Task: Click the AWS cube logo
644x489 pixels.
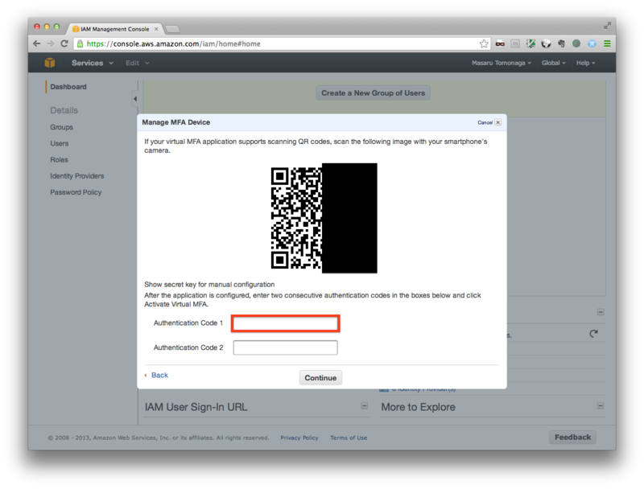Action: coord(50,63)
